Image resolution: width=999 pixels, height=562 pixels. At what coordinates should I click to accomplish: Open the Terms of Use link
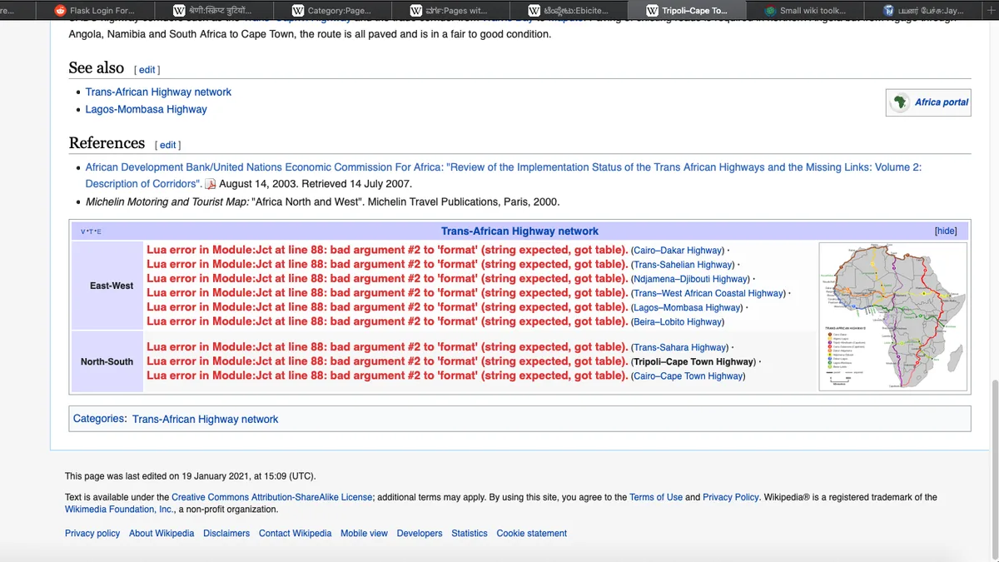[x=656, y=497]
